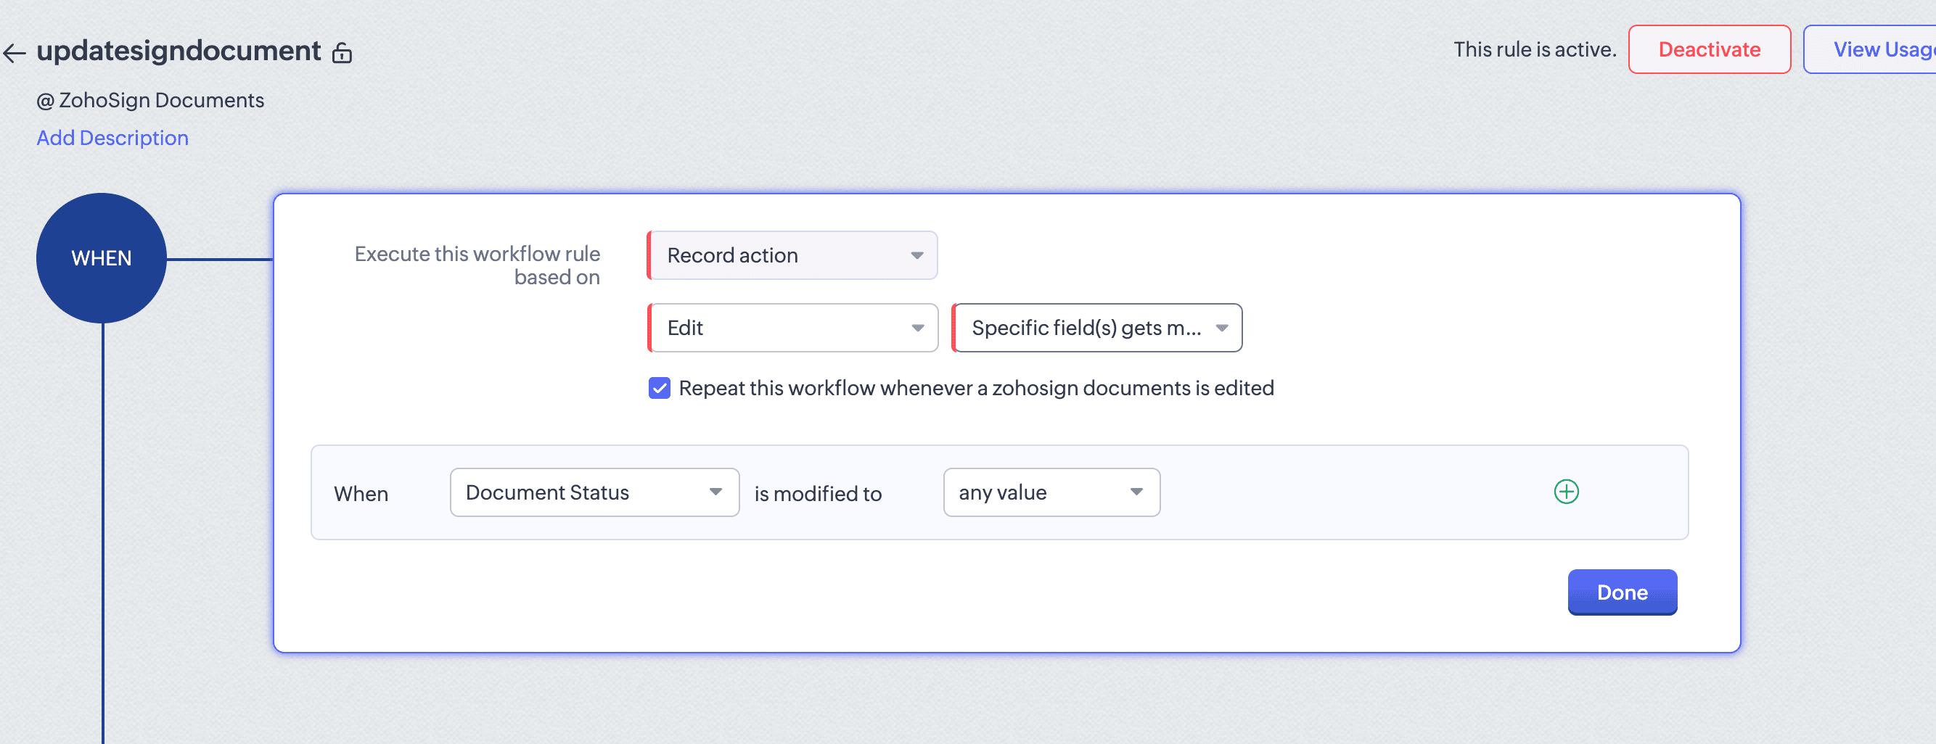Click the Add Description link
Screen dimensions: 1936x744
pyautogui.click(x=112, y=138)
